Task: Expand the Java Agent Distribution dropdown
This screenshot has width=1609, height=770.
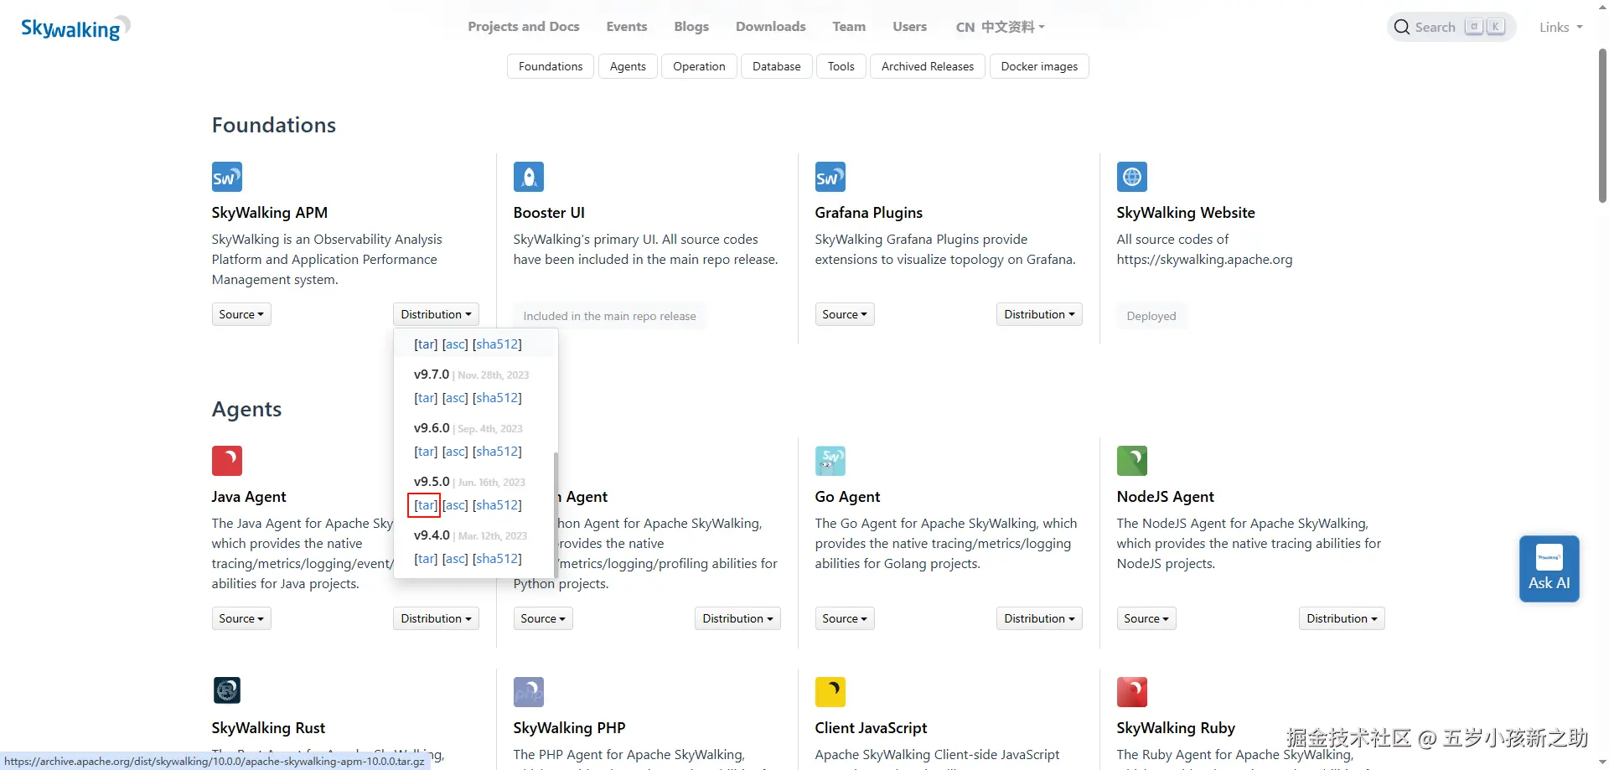Action: tap(436, 618)
